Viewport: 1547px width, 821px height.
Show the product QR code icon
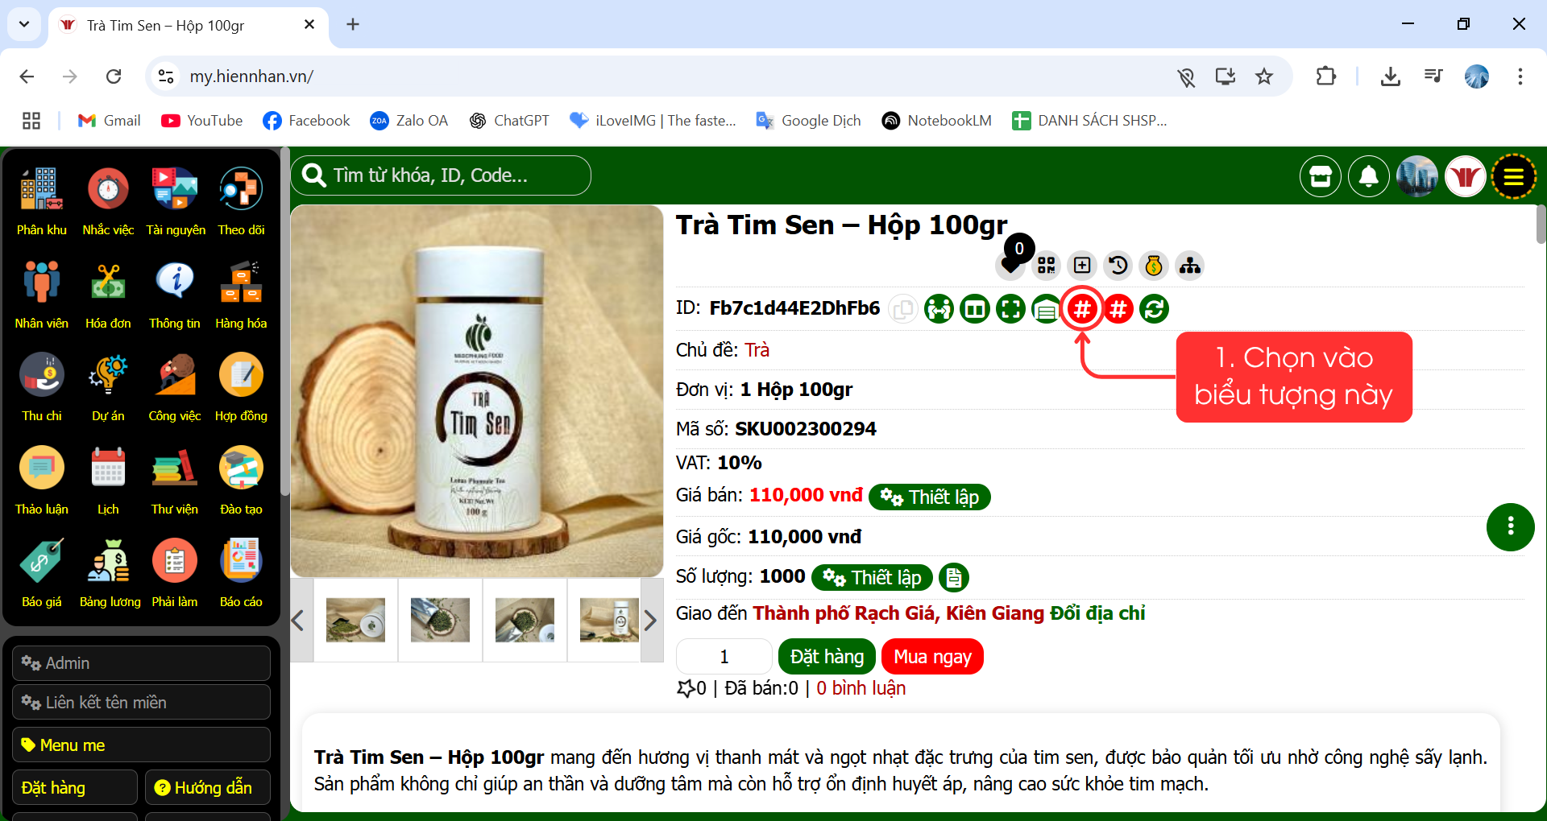pyautogui.click(x=1047, y=265)
